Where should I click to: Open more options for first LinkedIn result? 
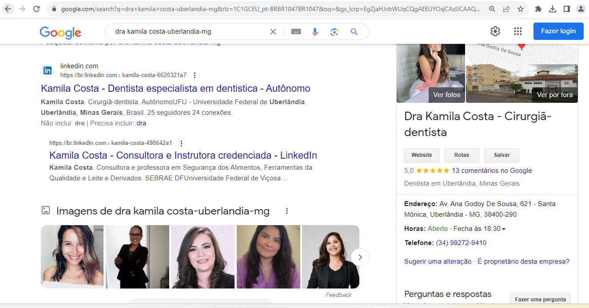point(195,75)
